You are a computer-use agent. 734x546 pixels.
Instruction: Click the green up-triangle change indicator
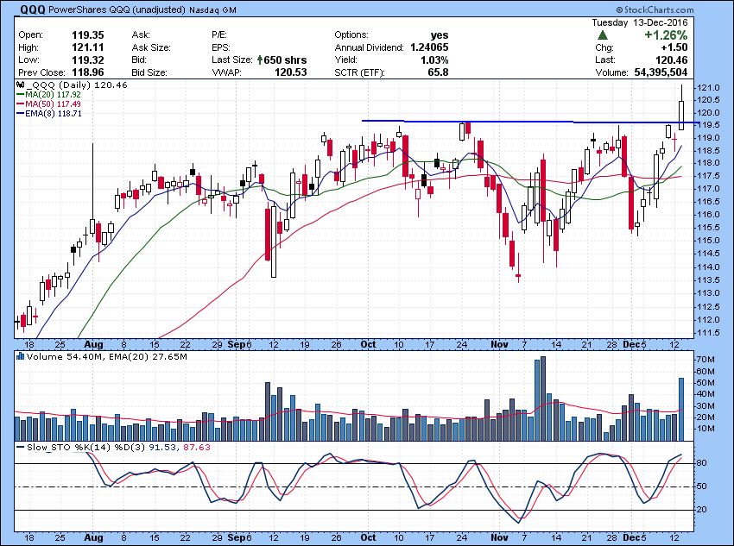(x=603, y=35)
